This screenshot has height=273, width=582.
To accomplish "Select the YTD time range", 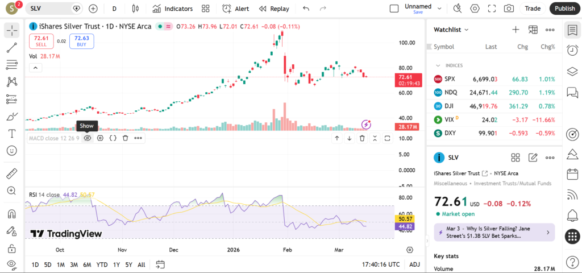I will click(102, 264).
